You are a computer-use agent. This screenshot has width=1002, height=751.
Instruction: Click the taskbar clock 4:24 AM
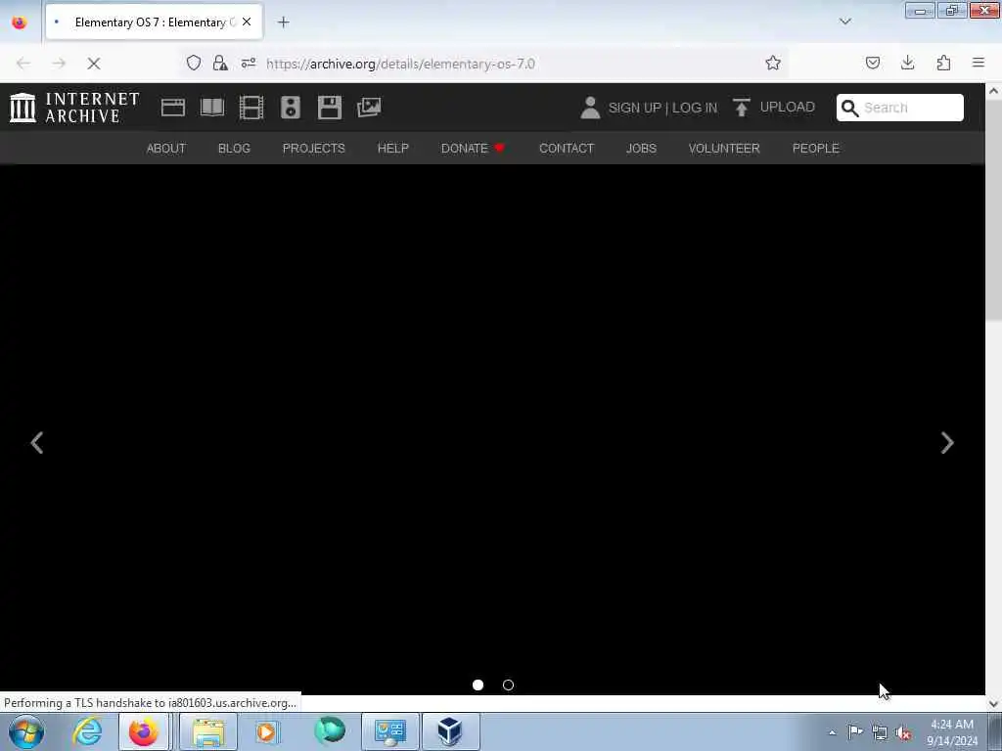(951, 725)
